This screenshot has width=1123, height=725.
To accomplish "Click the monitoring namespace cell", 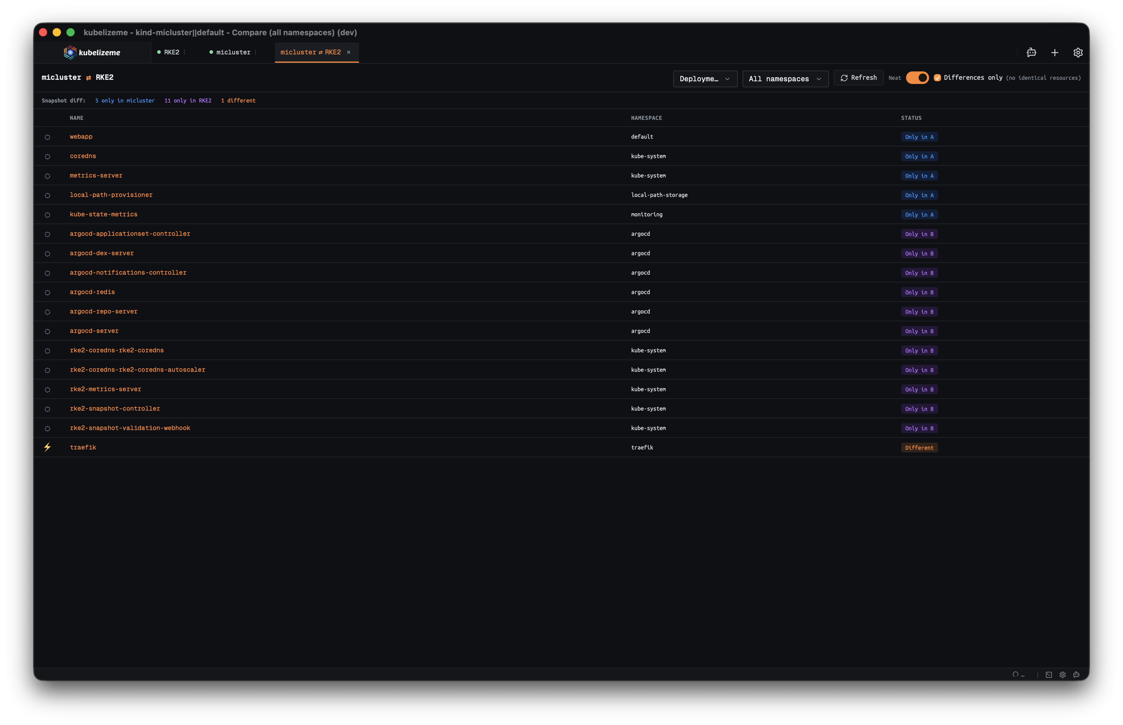I will click(x=646, y=214).
